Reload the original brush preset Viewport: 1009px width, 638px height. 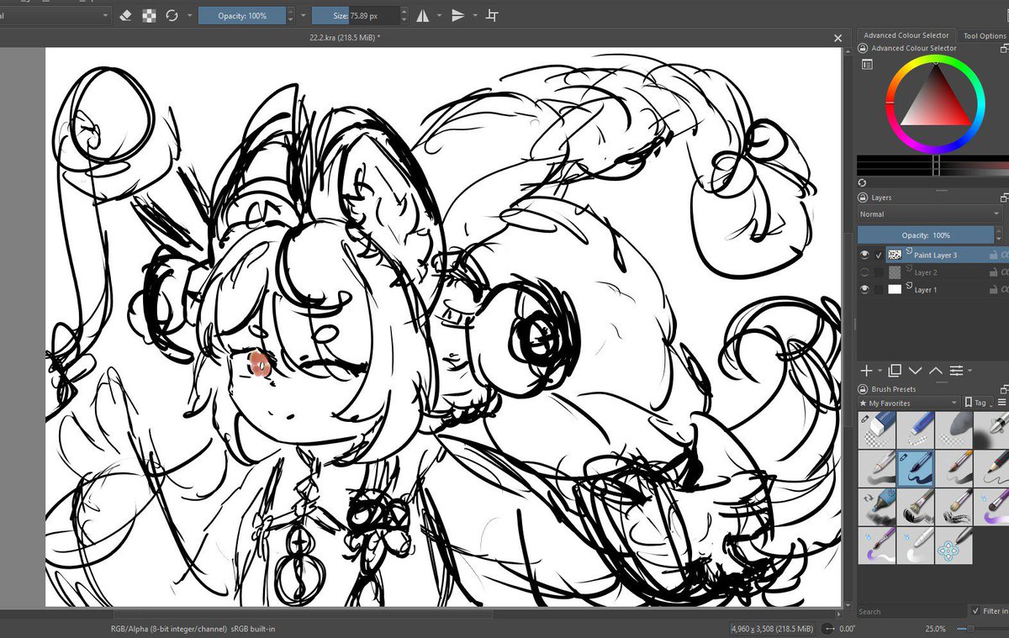[172, 15]
